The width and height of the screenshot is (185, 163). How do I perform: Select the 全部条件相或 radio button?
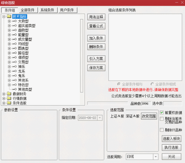click(x=152, y=84)
